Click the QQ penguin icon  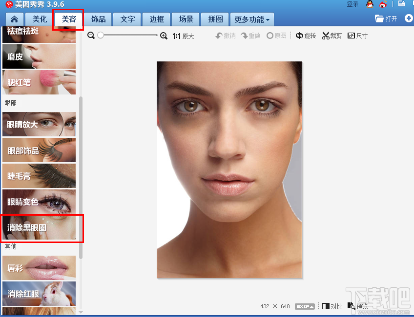(370, 4)
